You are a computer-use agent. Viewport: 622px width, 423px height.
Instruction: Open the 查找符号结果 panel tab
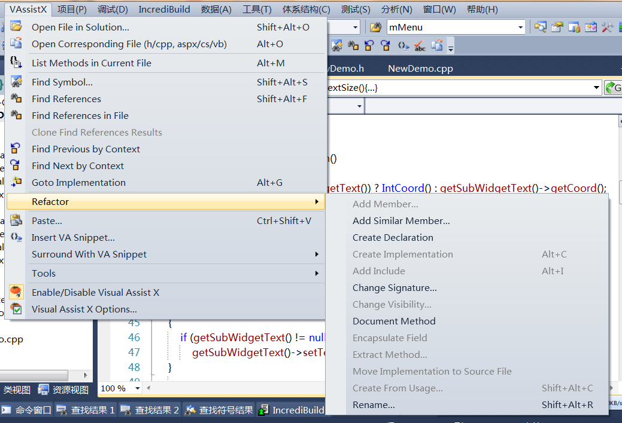click(219, 410)
